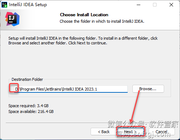The height and width of the screenshot is (140, 180).
Task: Continue installation with Next button
Action: 130,132
